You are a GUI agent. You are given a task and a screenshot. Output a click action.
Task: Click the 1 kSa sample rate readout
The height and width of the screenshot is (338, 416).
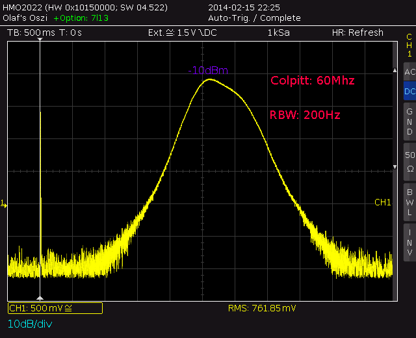(279, 32)
